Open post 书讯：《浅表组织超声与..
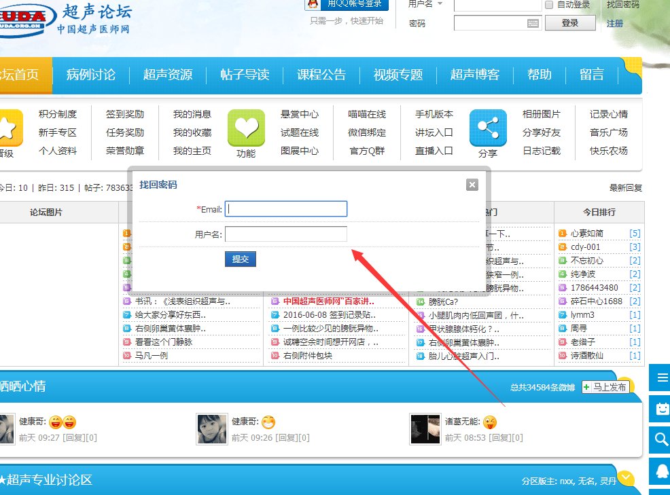 (183, 301)
